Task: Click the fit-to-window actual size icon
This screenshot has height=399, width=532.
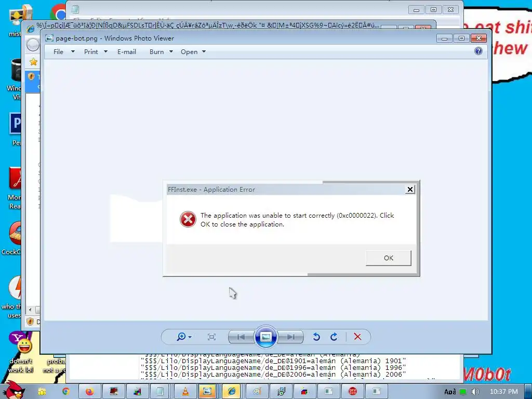Action: pos(212,337)
